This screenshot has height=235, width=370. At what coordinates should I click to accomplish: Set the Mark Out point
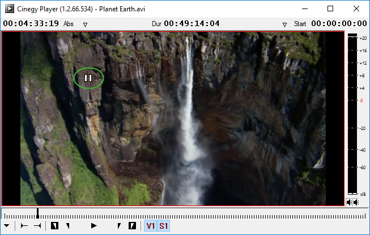click(x=132, y=226)
